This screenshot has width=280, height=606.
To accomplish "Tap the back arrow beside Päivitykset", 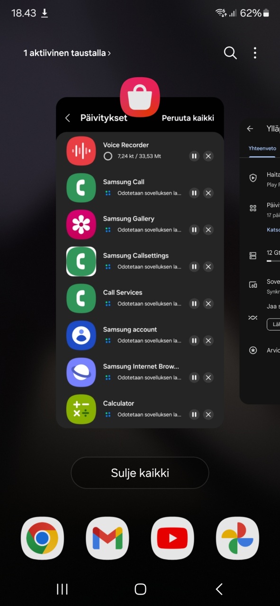I will coord(68,118).
